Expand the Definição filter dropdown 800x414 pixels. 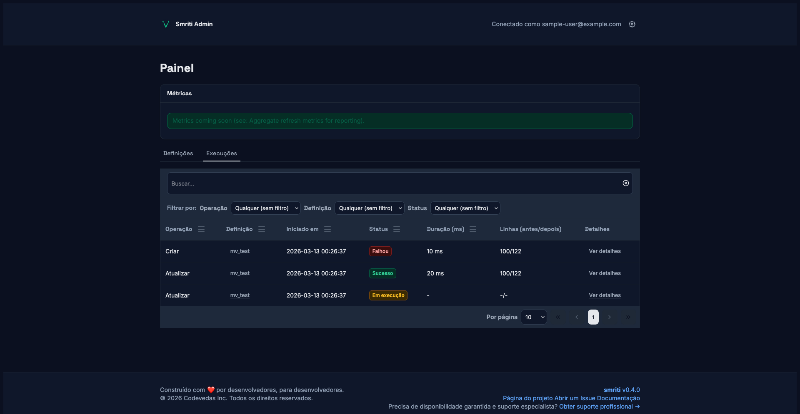(369, 208)
